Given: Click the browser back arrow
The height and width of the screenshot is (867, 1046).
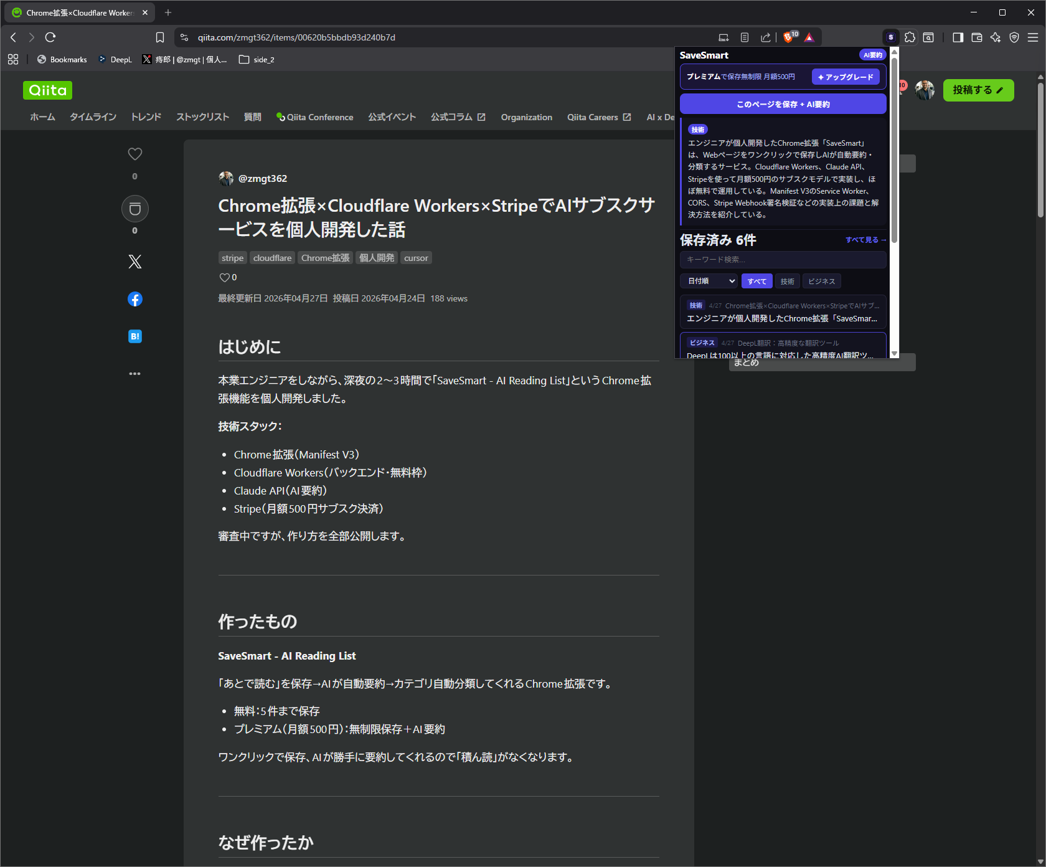Looking at the screenshot, I should (13, 37).
